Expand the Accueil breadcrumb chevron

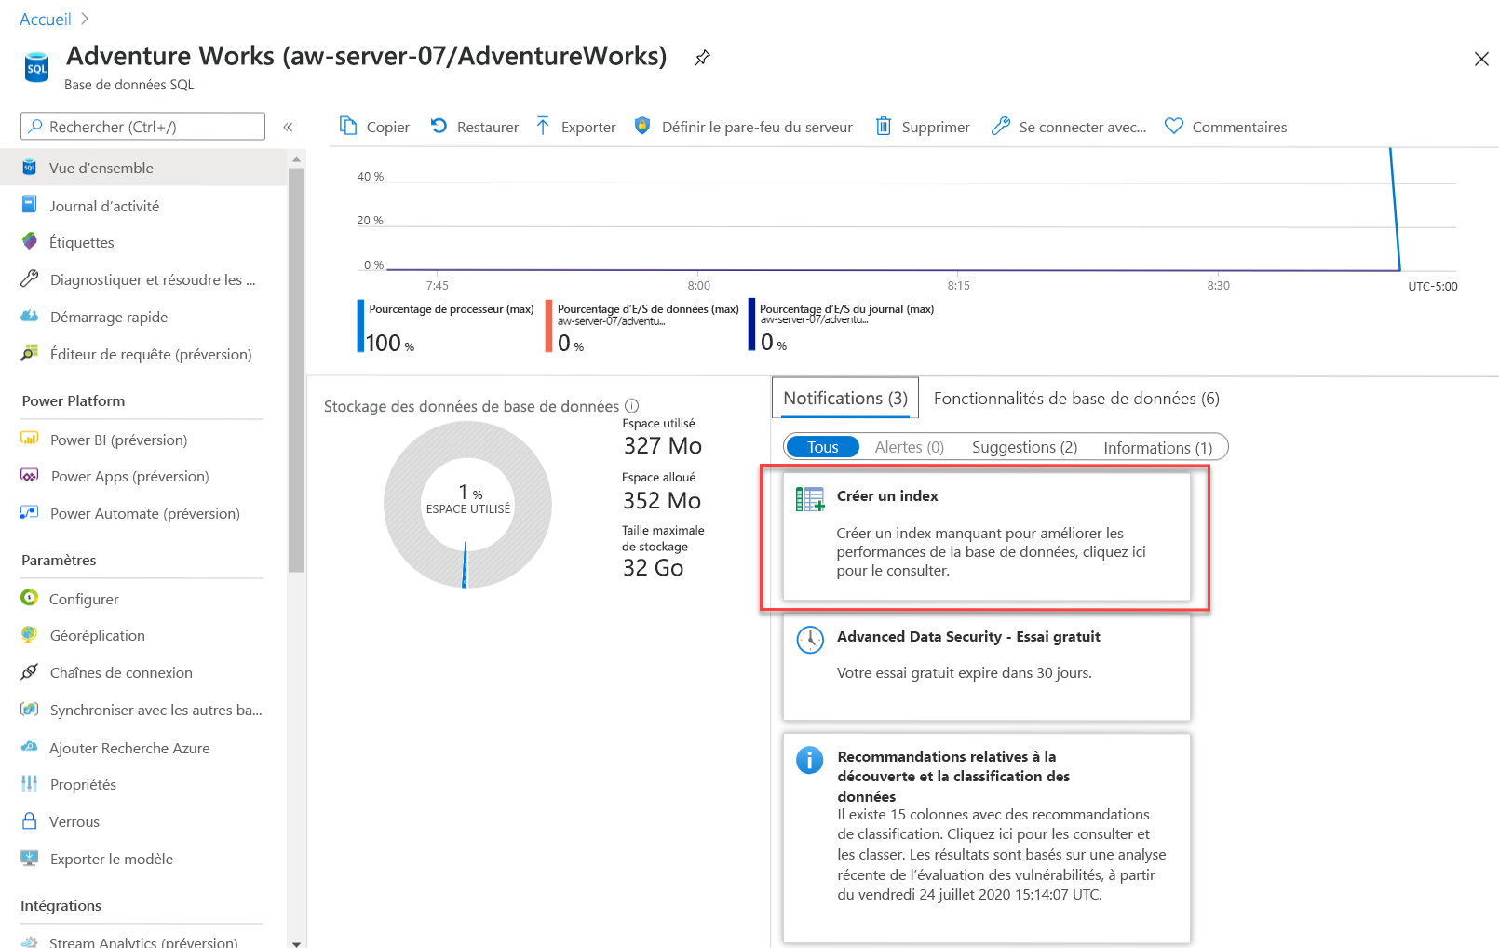click(85, 19)
